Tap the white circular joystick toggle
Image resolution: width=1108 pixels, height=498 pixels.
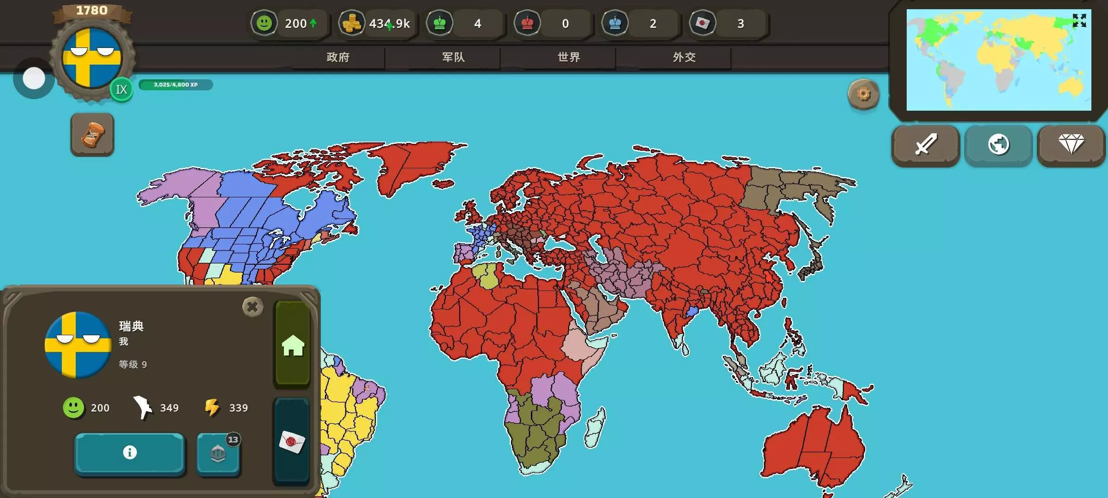(34, 78)
